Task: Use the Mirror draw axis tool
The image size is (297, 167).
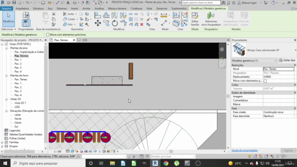Action: pos(123,15)
